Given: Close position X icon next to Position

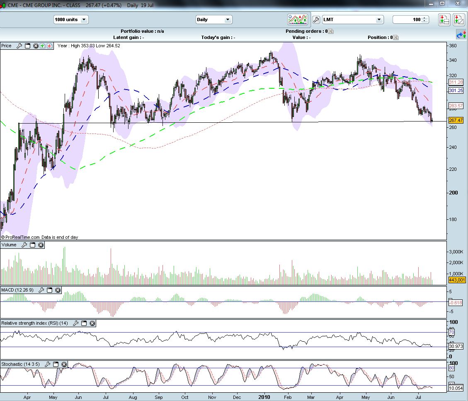Looking at the screenshot, I should pos(395,37).
